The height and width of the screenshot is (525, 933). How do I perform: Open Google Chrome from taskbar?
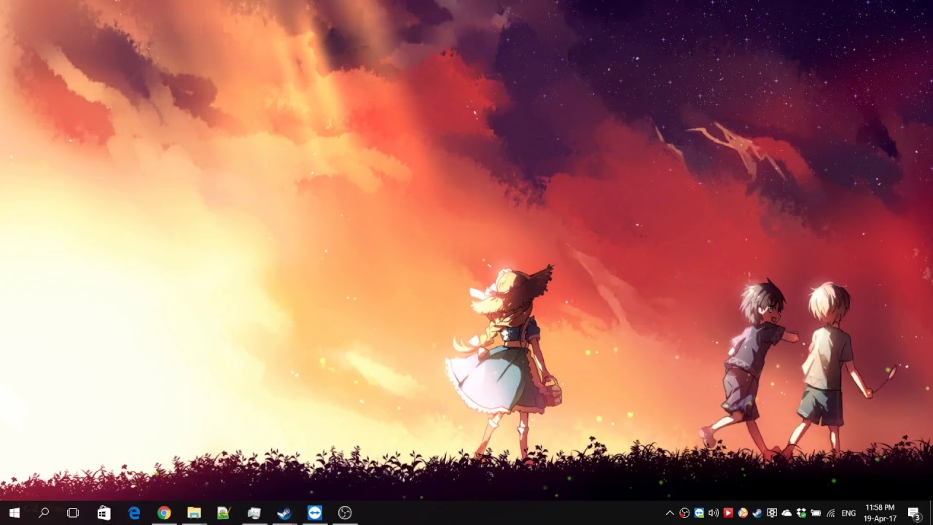pyautogui.click(x=164, y=513)
